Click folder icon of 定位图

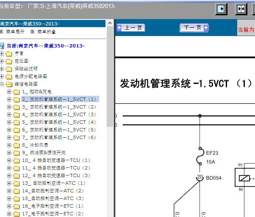click(x=9, y=61)
